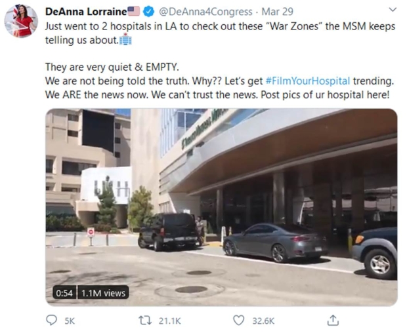407x333 pixels.
Task: Click the 5K reply count
Action: click(x=70, y=321)
